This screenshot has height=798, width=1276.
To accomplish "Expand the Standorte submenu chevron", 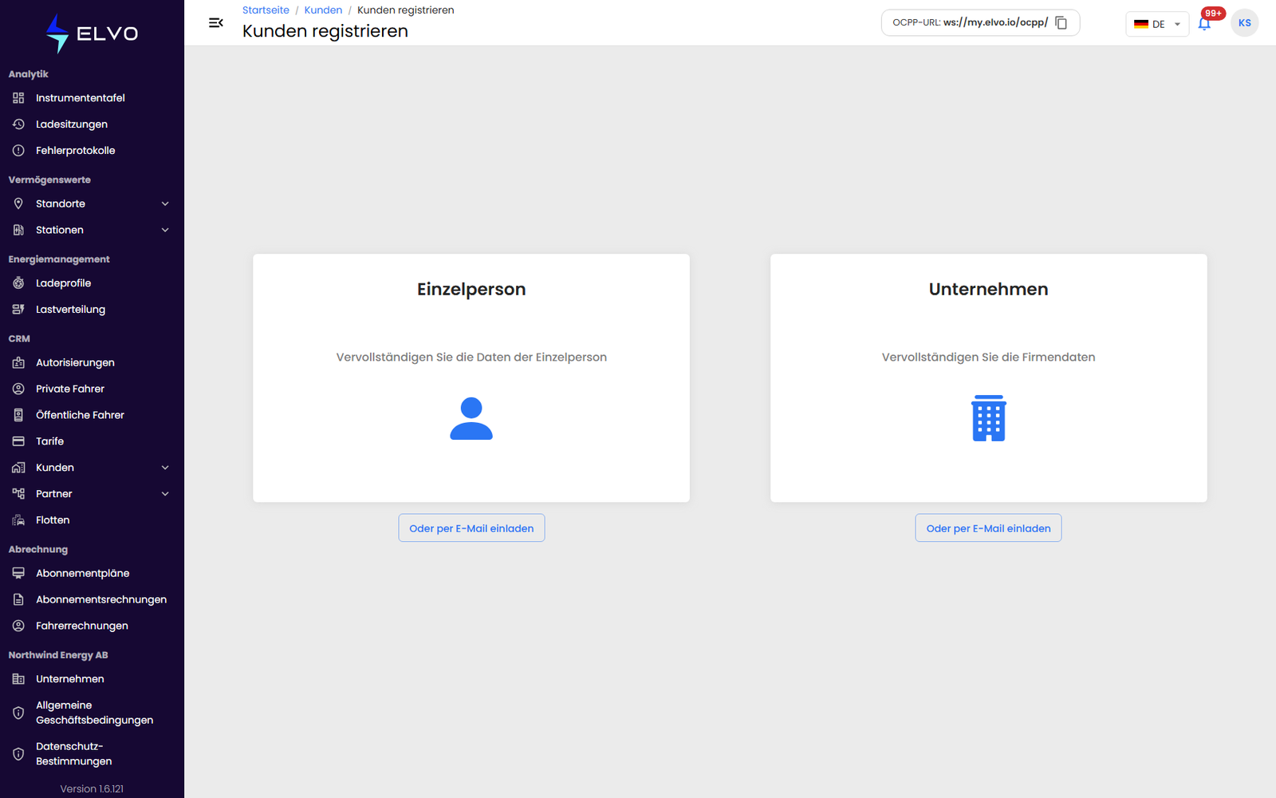I will click(x=165, y=203).
